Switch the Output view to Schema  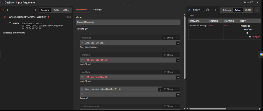(227, 10)
